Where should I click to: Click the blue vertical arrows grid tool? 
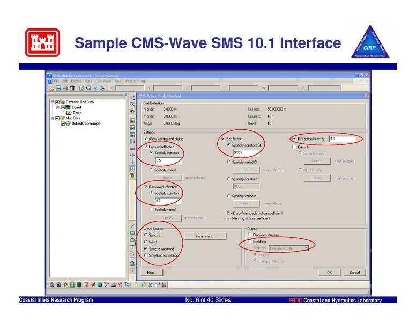click(132, 162)
